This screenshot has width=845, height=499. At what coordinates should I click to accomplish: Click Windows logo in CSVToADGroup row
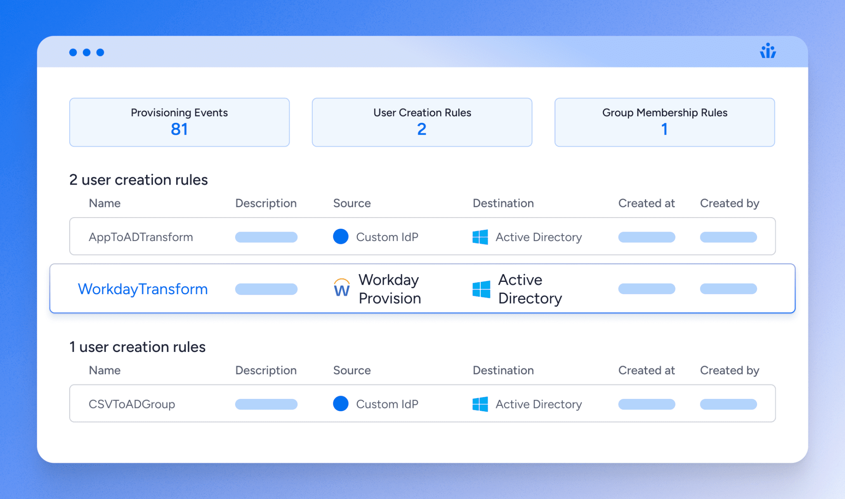coord(480,404)
